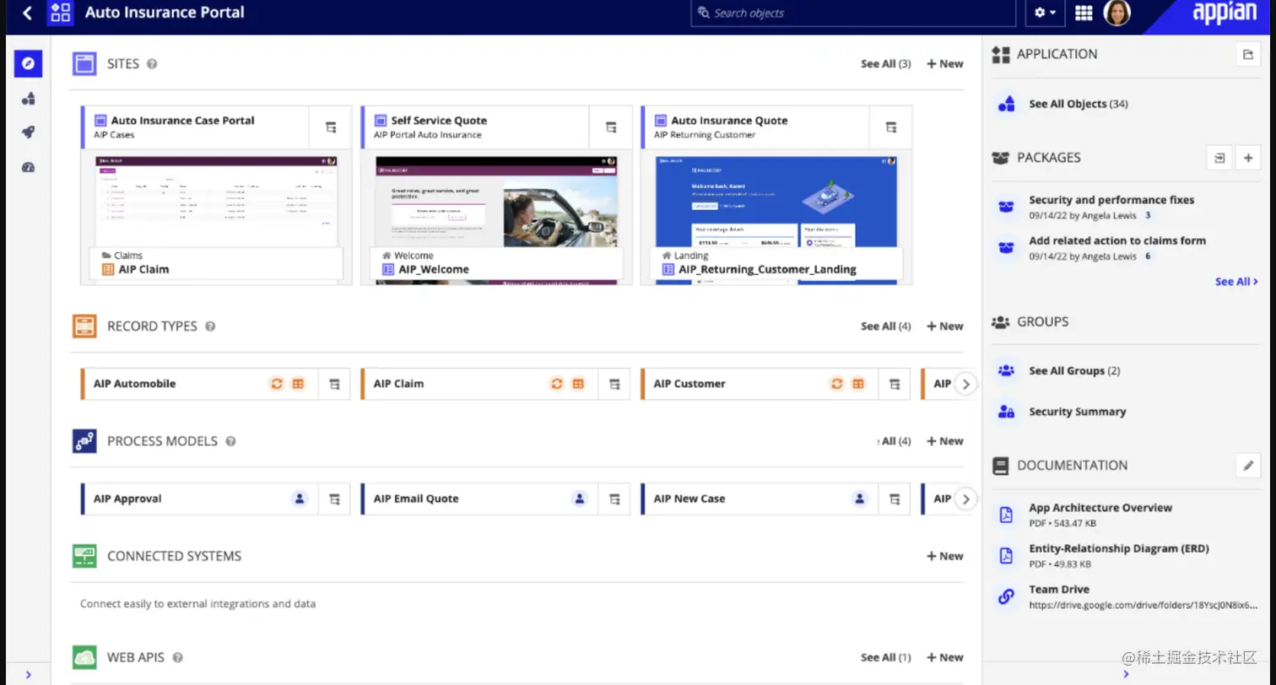Open actions icon on AIP Approval process
1276x685 pixels.
point(334,499)
